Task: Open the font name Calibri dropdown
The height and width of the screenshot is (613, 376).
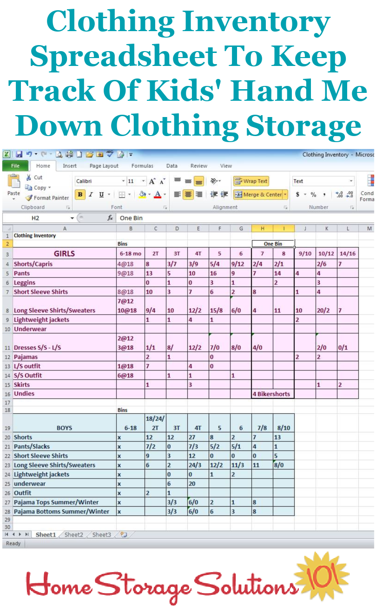Action: tap(123, 181)
